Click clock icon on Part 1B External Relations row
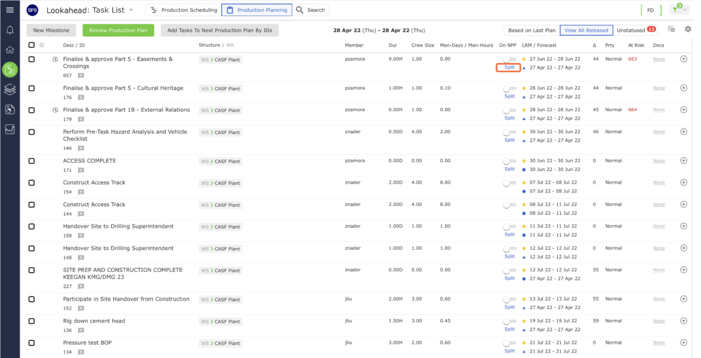The height and width of the screenshot is (358, 701). click(55, 110)
